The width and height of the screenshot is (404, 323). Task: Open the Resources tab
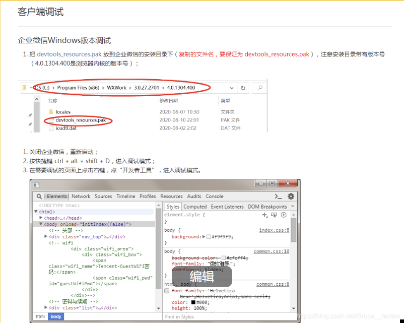click(171, 197)
